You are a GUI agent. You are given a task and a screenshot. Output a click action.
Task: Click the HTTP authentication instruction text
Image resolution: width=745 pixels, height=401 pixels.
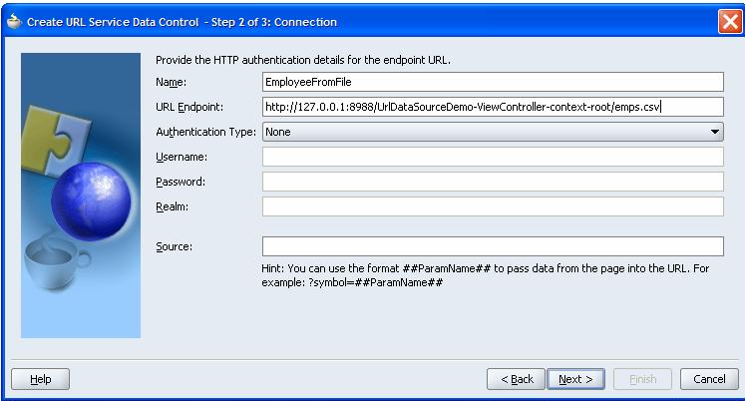[303, 61]
